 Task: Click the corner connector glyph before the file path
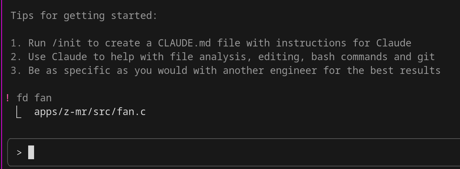click(x=19, y=112)
